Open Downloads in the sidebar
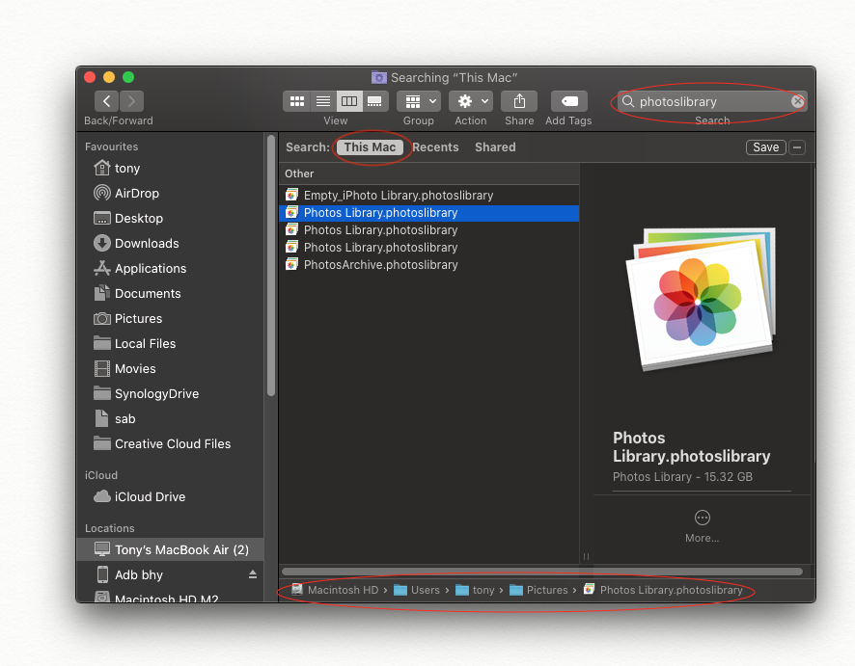The image size is (855, 666). pos(171,244)
